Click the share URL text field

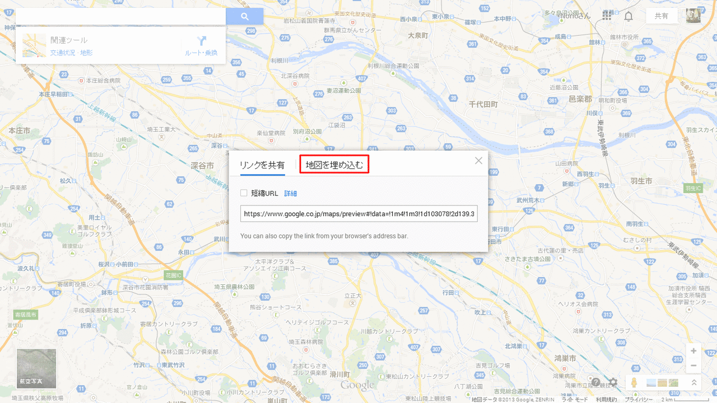tap(358, 214)
